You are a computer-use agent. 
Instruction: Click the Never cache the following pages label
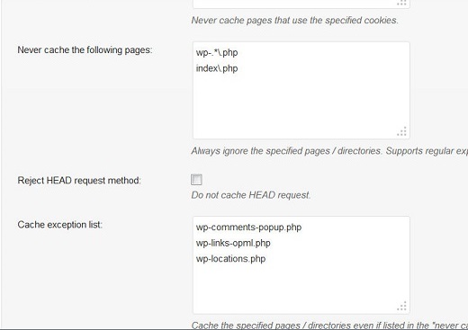pos(85,49)
